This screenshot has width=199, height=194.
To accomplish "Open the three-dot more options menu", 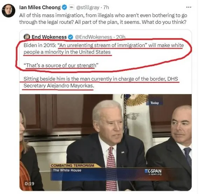I will pos(189,7).
